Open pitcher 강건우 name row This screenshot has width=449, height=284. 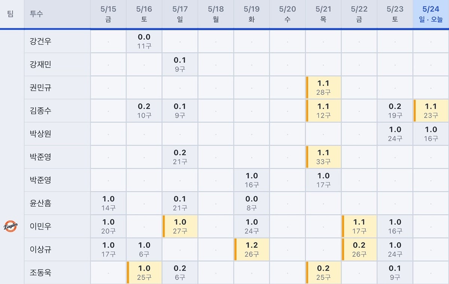pos(57,41)
